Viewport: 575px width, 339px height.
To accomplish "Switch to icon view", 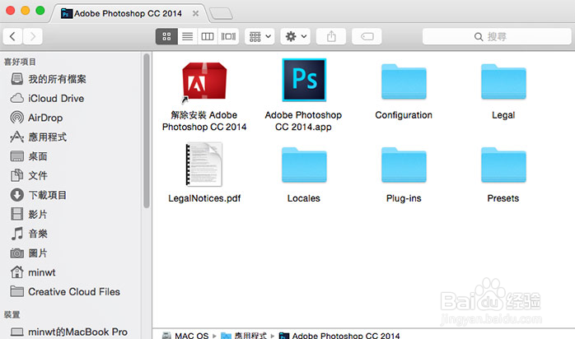I will pos(166,36).
